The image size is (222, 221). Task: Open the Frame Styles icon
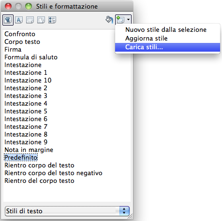pos(30,20)
